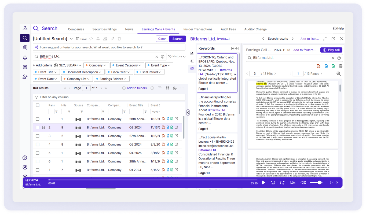Click the document icon in the viewer side rail
Viewport: 366px width, 215px height.
coord(192,54)
